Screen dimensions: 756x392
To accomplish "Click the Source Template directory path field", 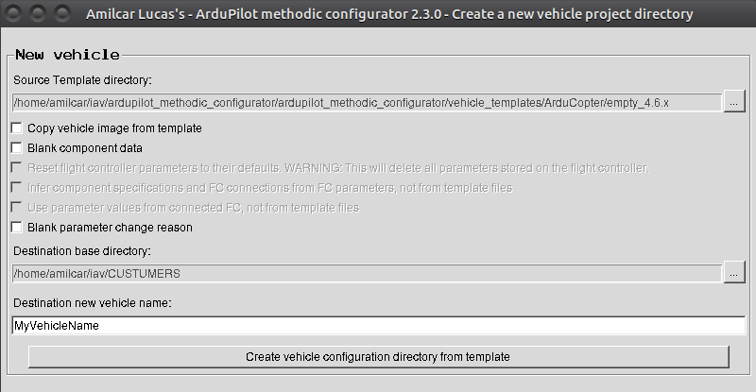I will coord(366,102).
